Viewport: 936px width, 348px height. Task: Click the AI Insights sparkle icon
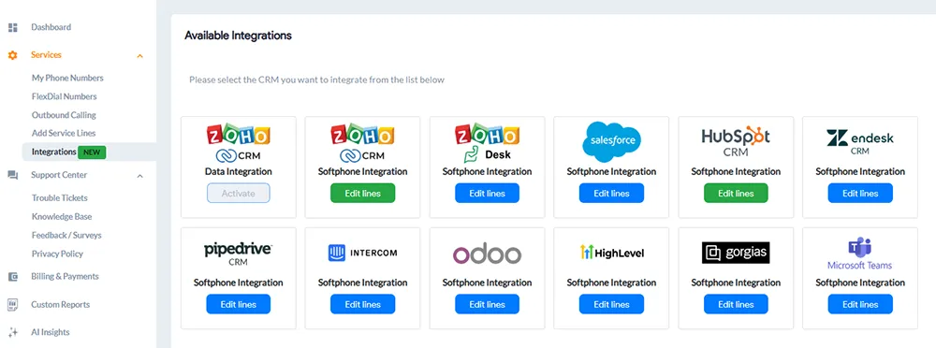click(x=12, y=332)
